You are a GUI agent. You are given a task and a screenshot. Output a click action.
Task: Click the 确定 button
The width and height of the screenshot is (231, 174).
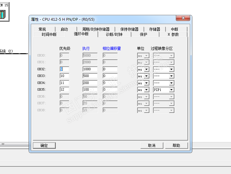click(44, 145)
